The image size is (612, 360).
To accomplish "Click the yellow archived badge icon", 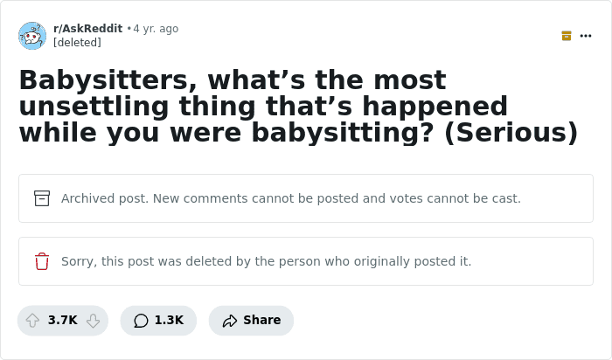I will (567, 36).
